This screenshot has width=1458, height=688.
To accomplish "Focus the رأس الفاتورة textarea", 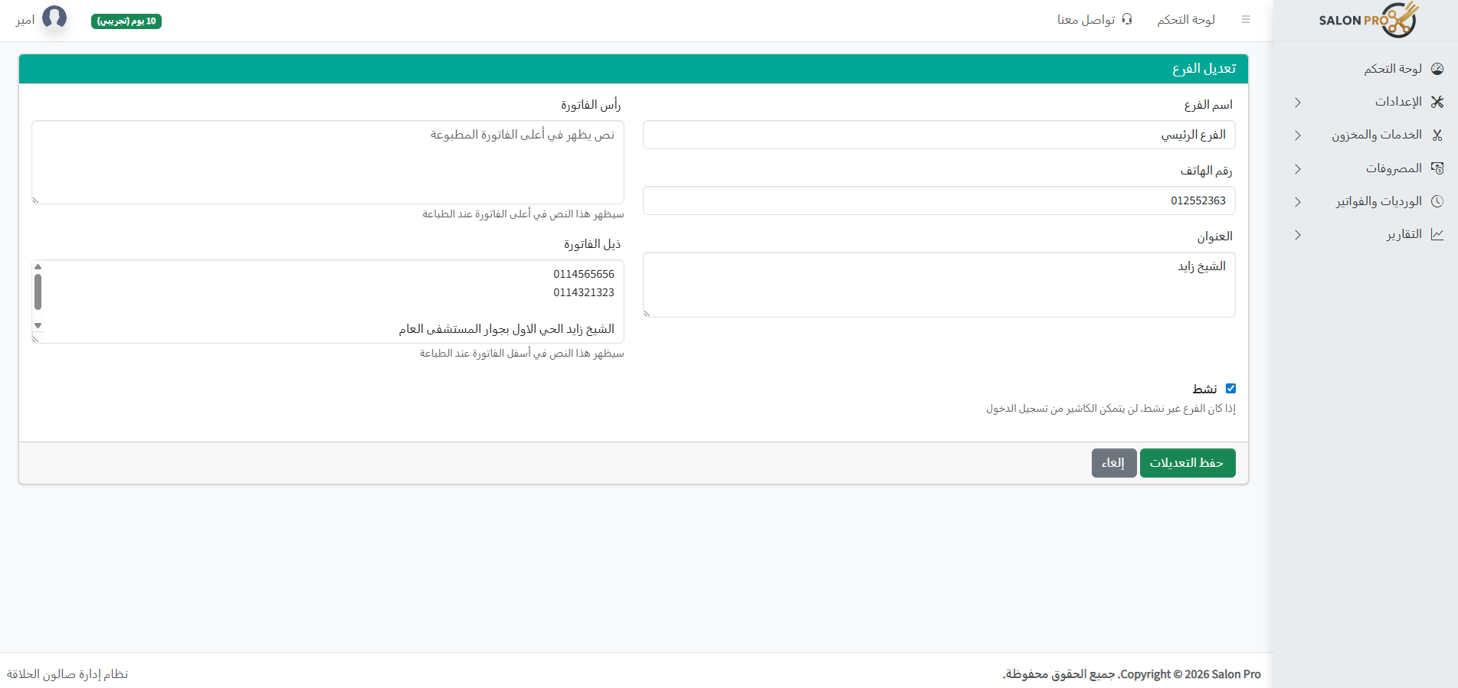I will click(x=328, y=162).
